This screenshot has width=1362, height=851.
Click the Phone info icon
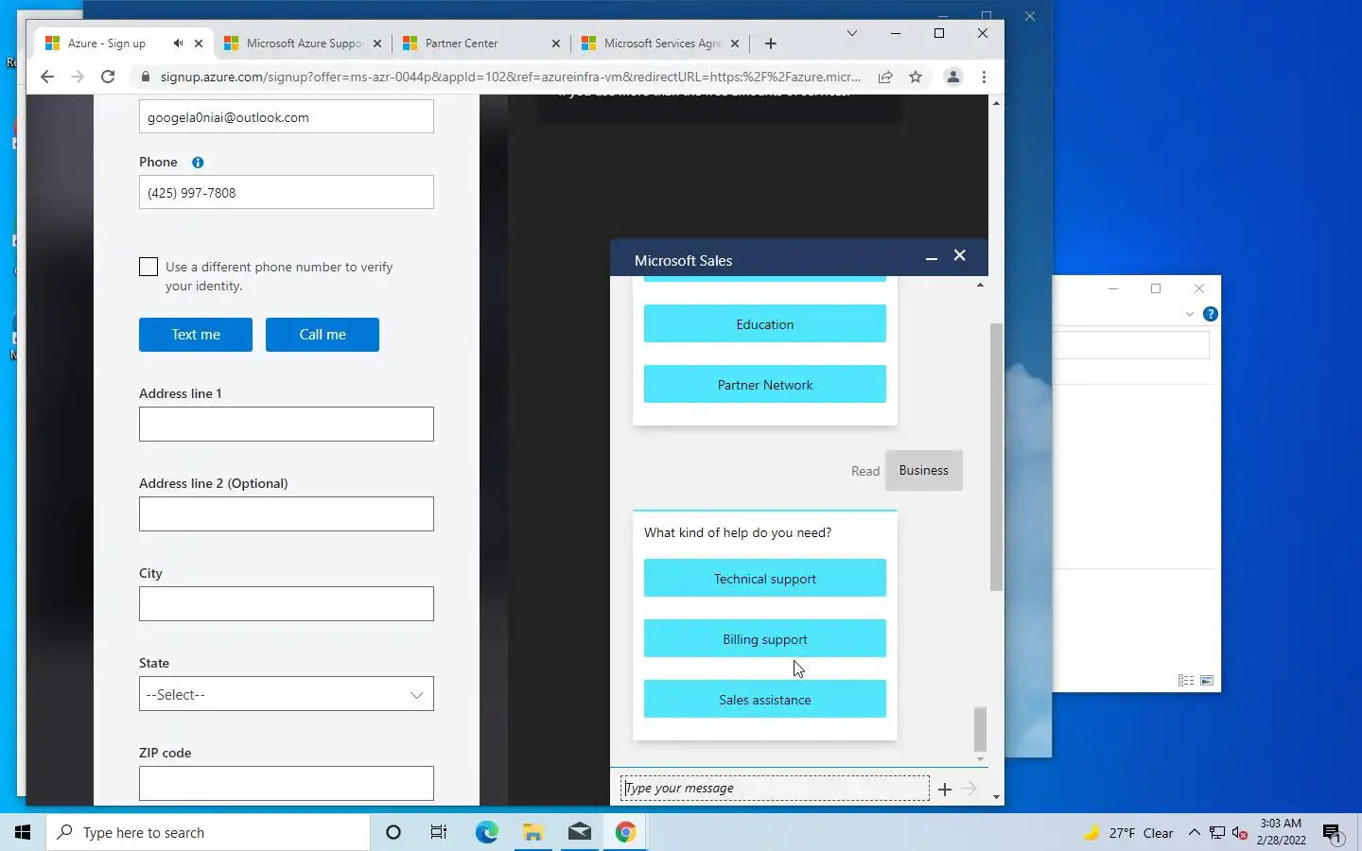[198, 163]
